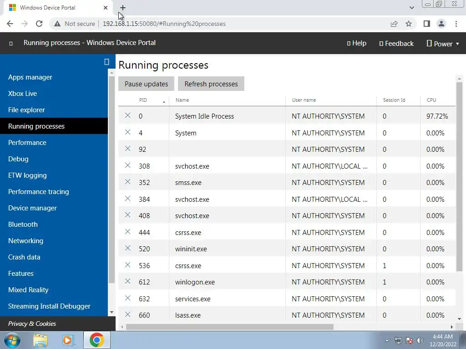Open a new browser tab
Screen dimensions: 466x349
click(x=123, y=8)
